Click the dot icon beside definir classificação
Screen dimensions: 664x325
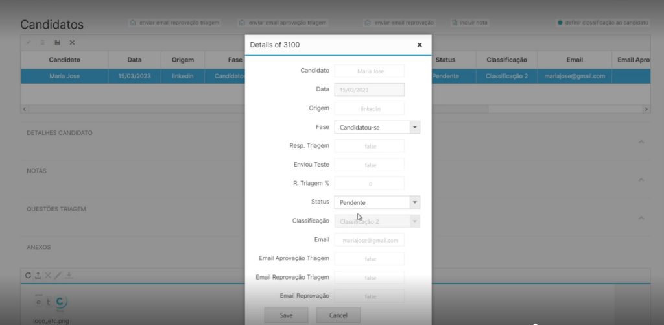[x=560, y=23]
